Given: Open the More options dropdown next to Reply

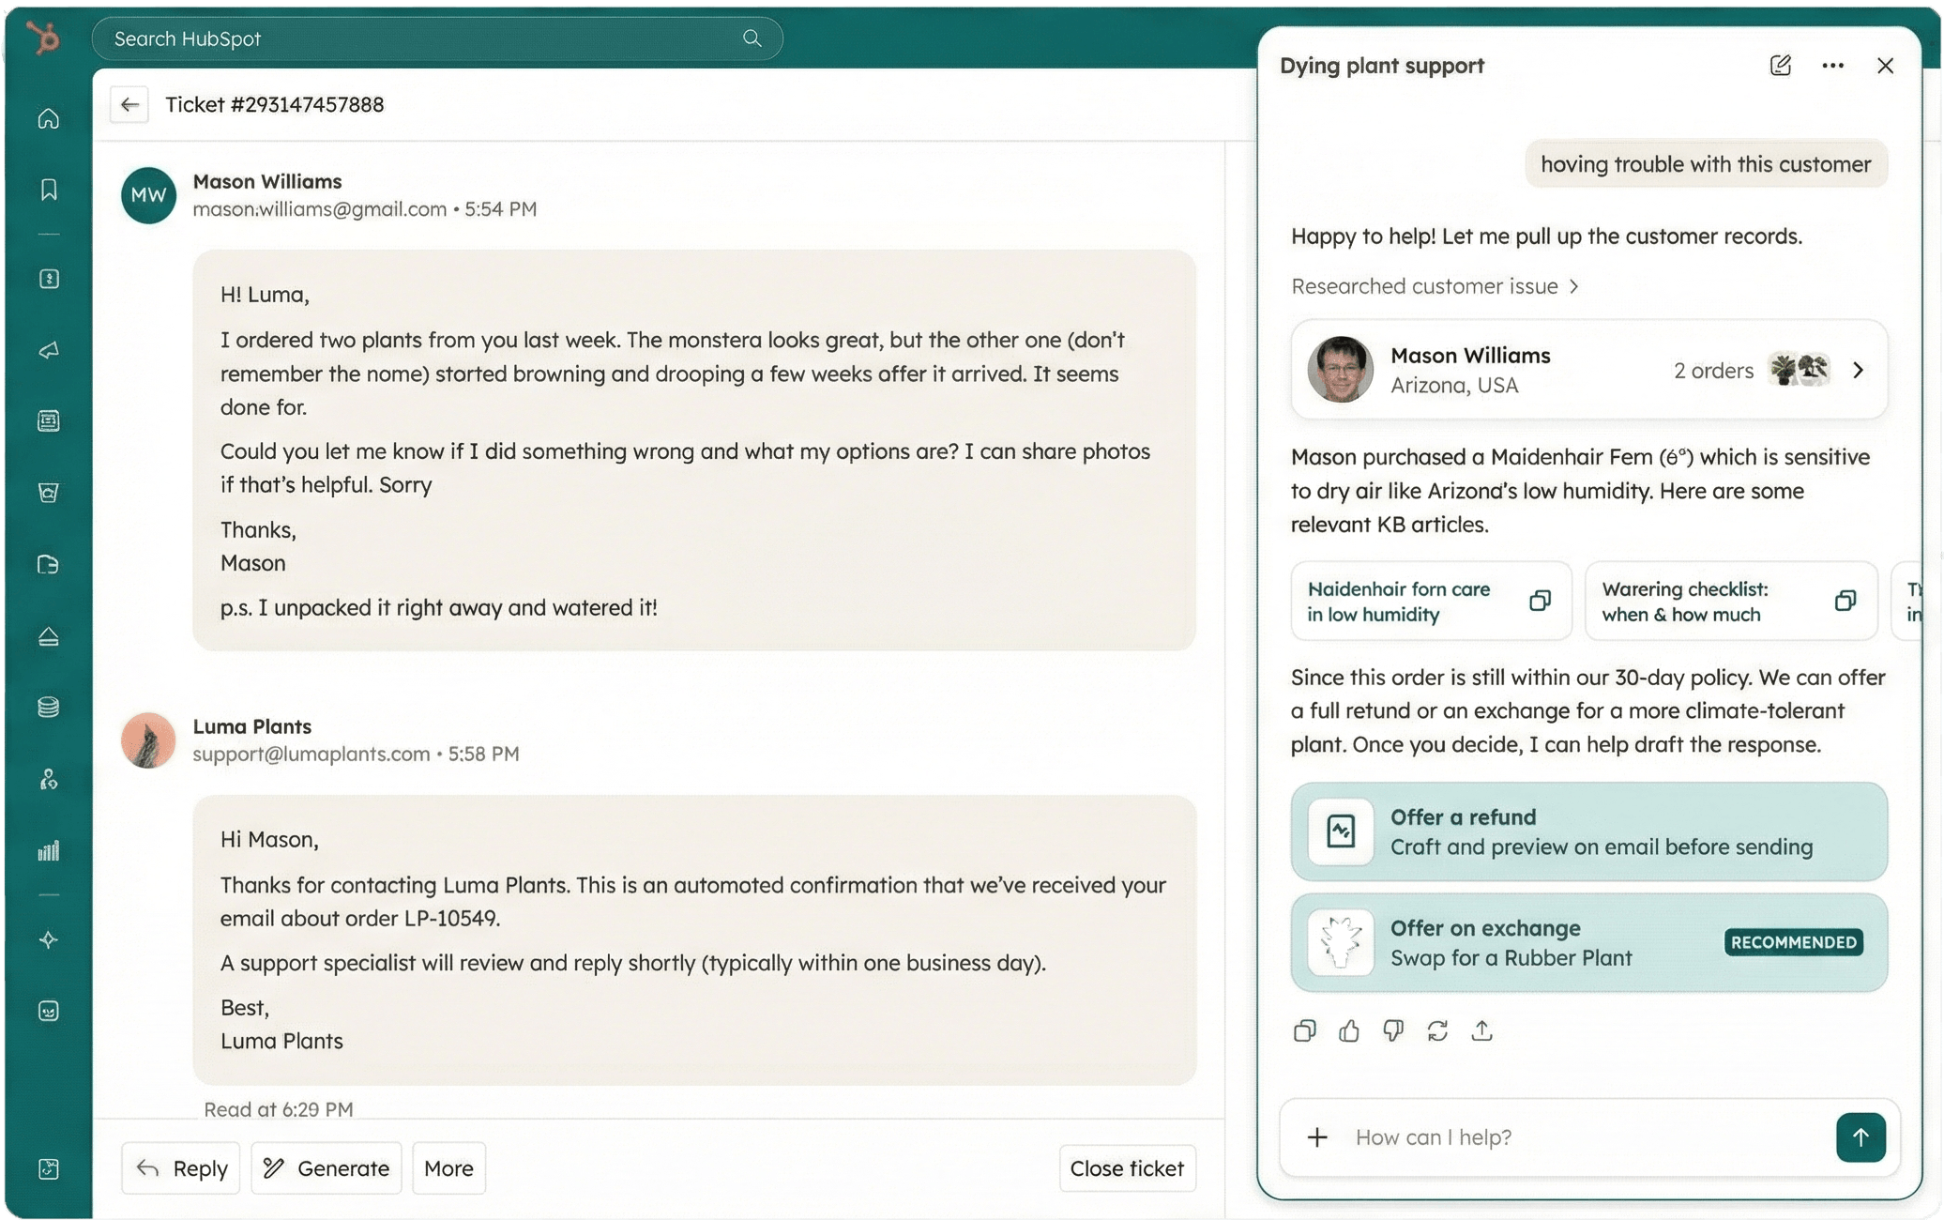Looking at the screenshot, I should point(448,1167).
